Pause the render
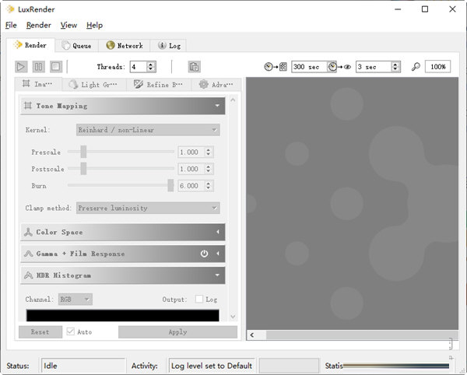The height and width of the screenshot is (375, 467). point(38,67)
